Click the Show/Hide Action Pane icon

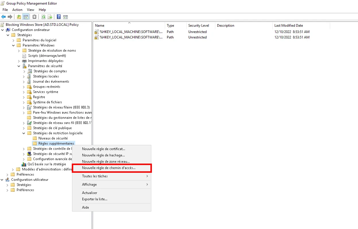click(x=65, y=17)
